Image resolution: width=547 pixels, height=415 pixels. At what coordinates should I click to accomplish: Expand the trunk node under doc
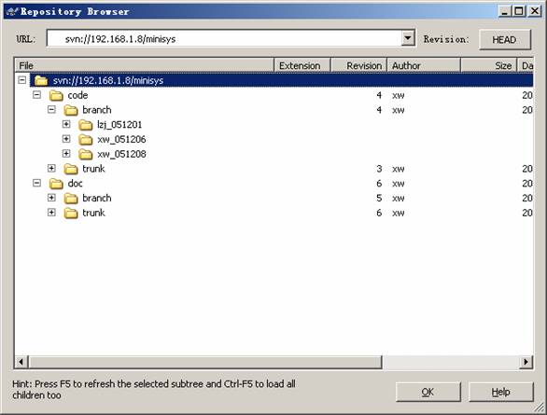tap(51, 213)
